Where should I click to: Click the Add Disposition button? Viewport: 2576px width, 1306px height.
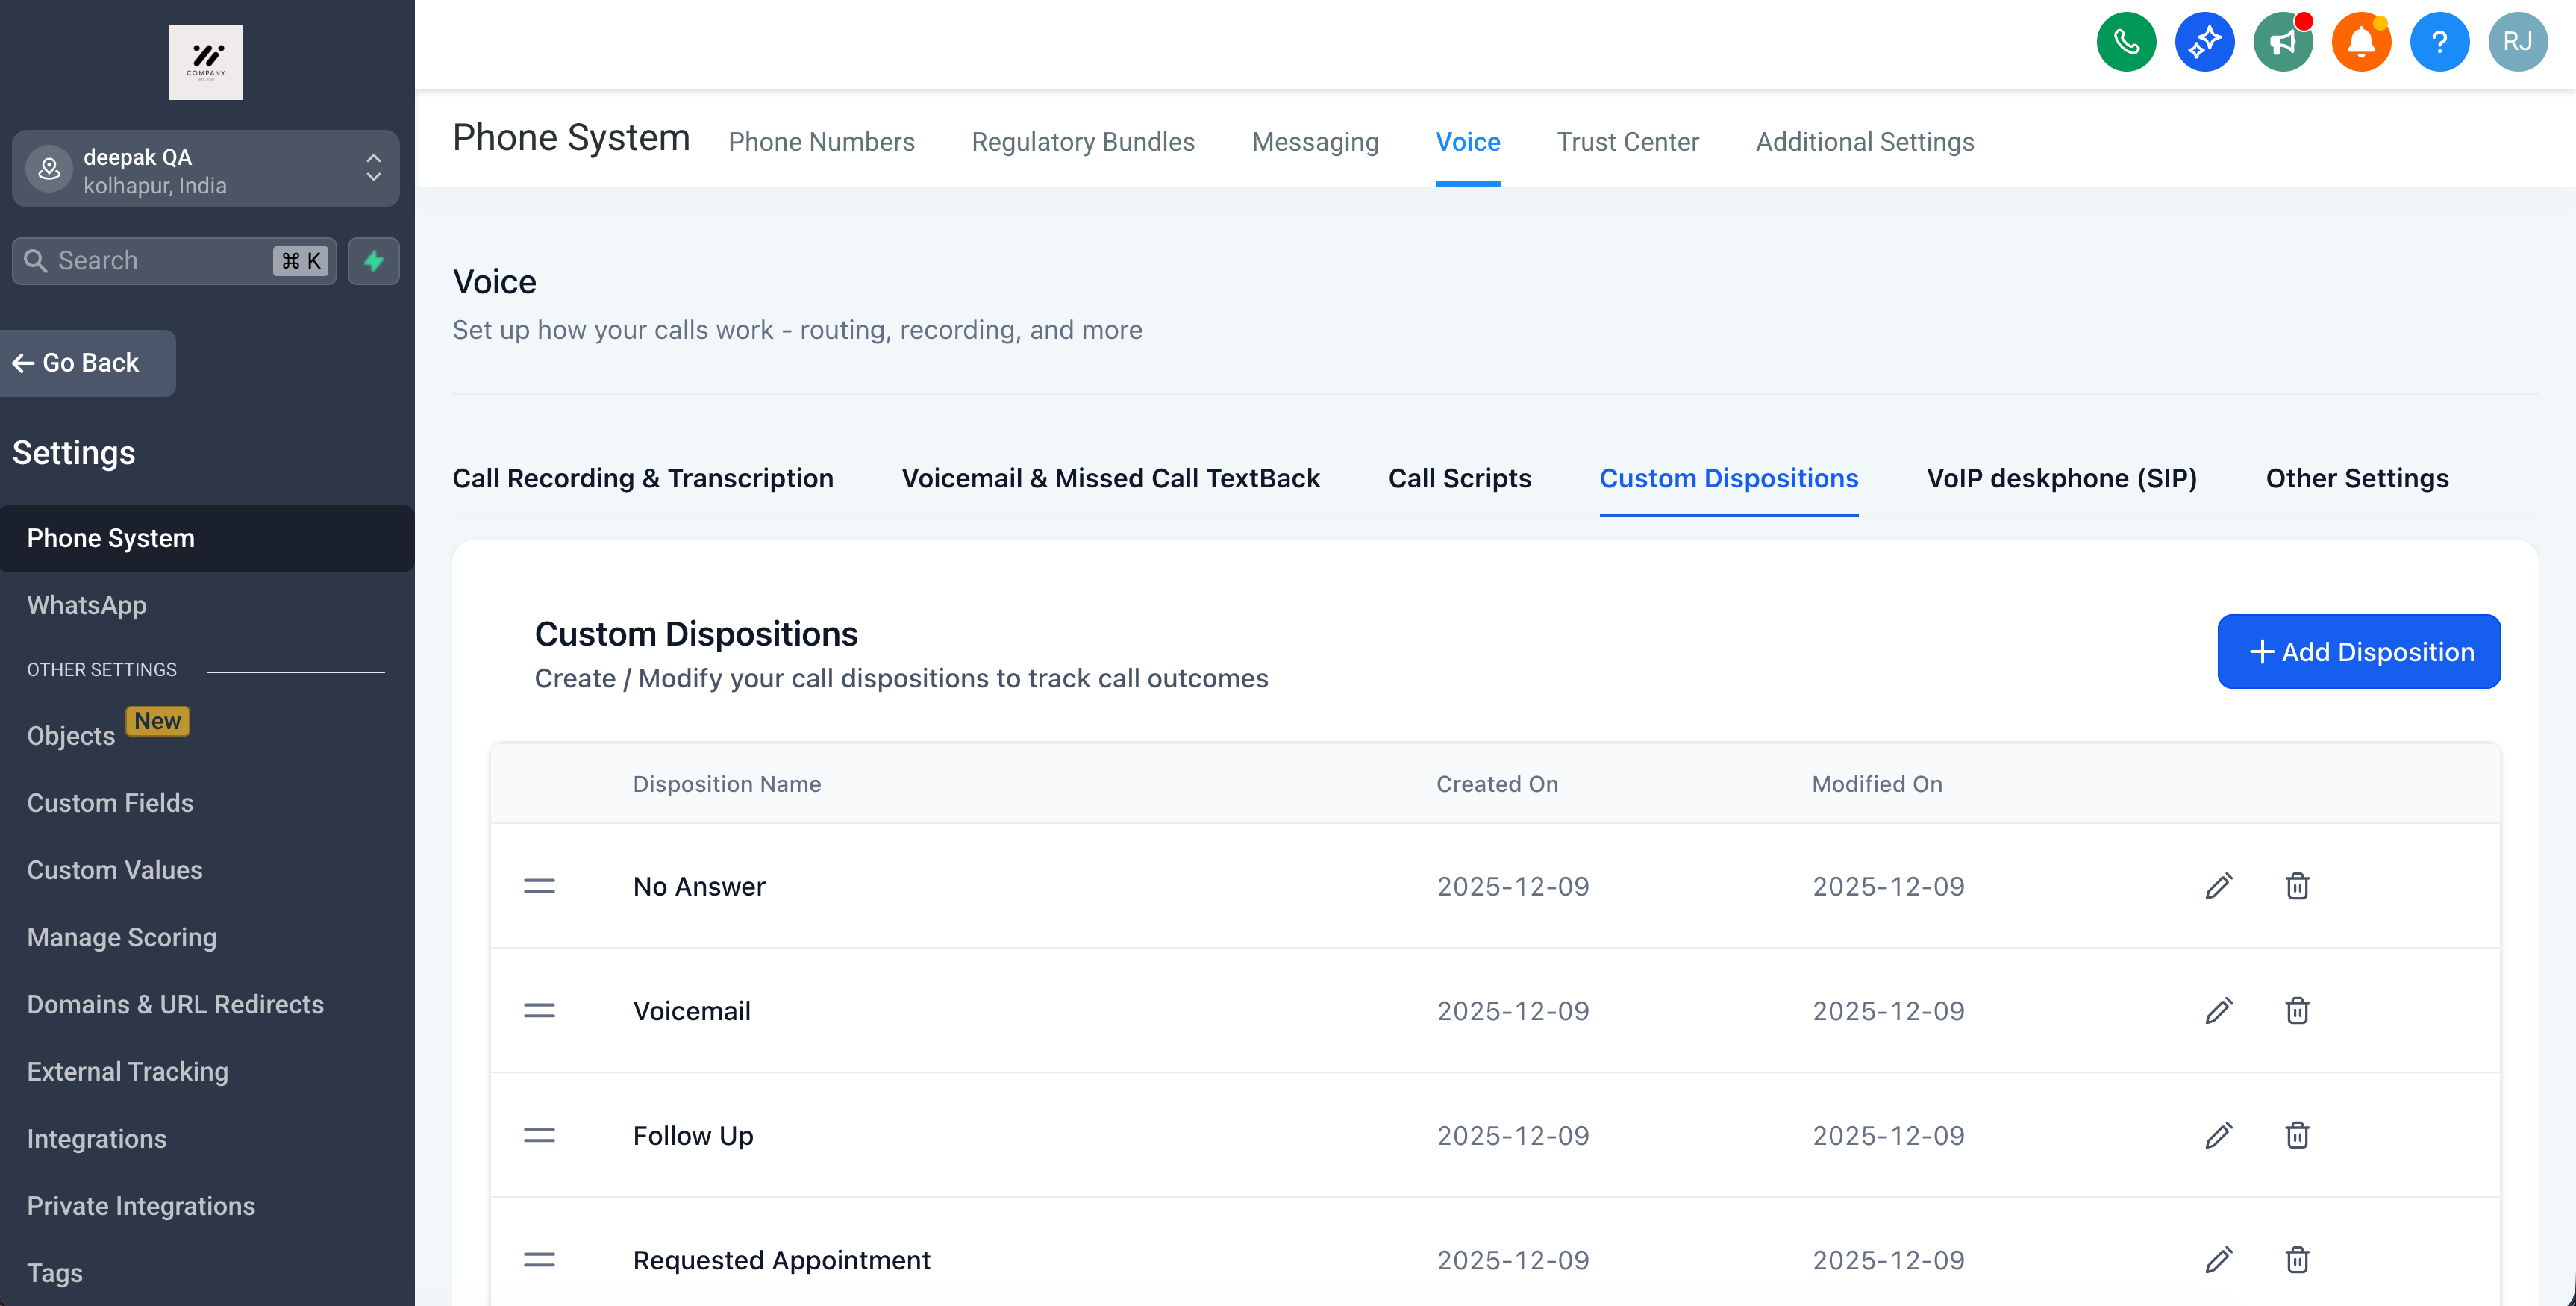tap(2358, 651)
